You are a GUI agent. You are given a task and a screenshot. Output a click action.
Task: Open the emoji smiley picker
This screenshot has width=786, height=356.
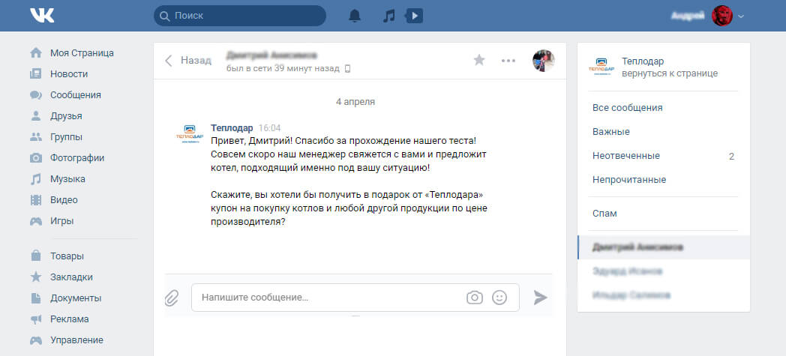(x=499, y=298)
